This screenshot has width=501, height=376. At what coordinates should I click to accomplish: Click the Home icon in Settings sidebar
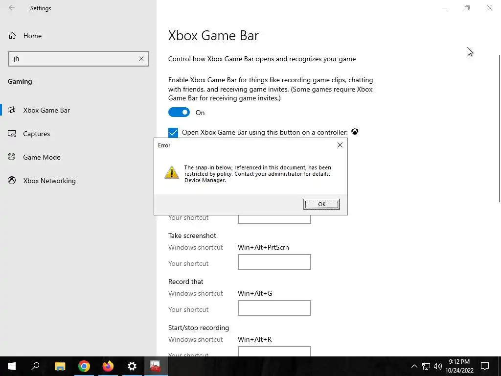(x=12, y=35)
